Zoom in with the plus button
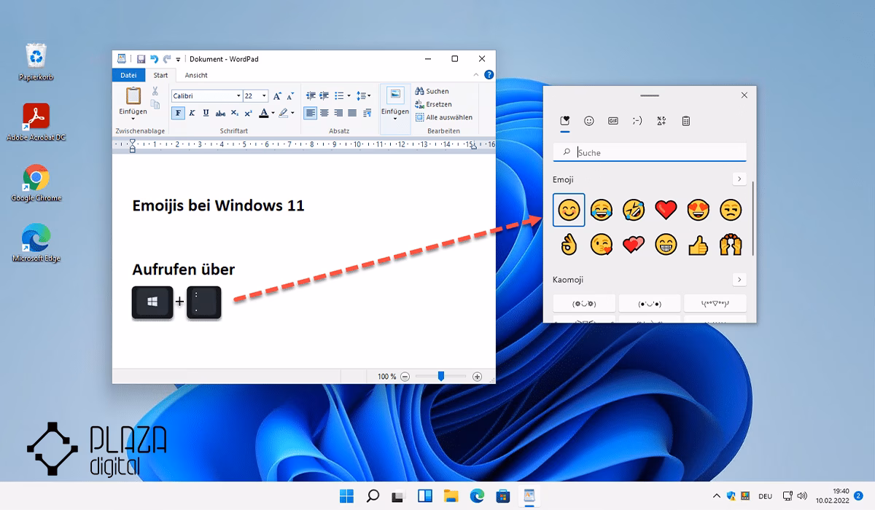The image size is (875, 510). click(x=478, y=377)
